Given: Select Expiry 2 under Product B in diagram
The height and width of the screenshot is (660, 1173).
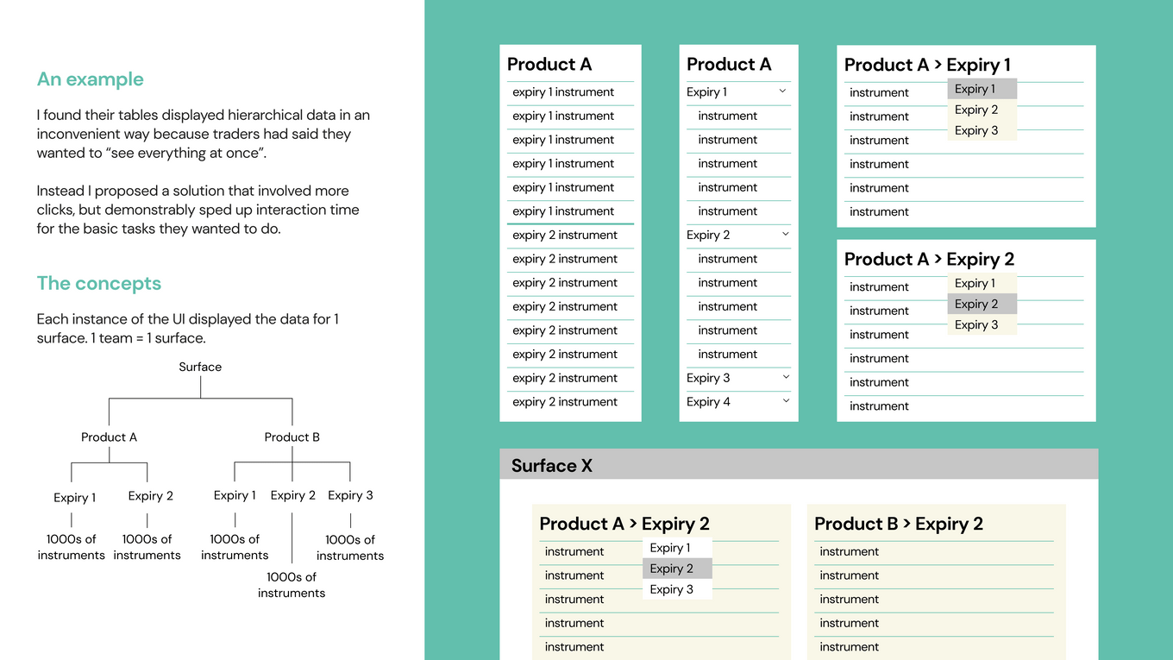Looking at the screenshot, I should (x=292, y=495).
